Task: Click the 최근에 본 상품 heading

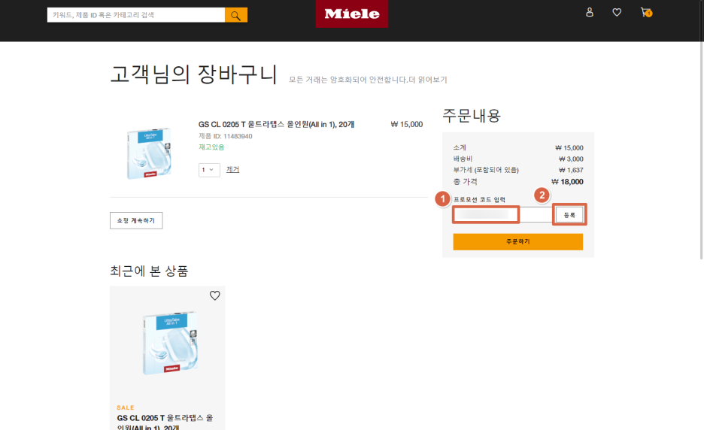Action: [149, 271]
